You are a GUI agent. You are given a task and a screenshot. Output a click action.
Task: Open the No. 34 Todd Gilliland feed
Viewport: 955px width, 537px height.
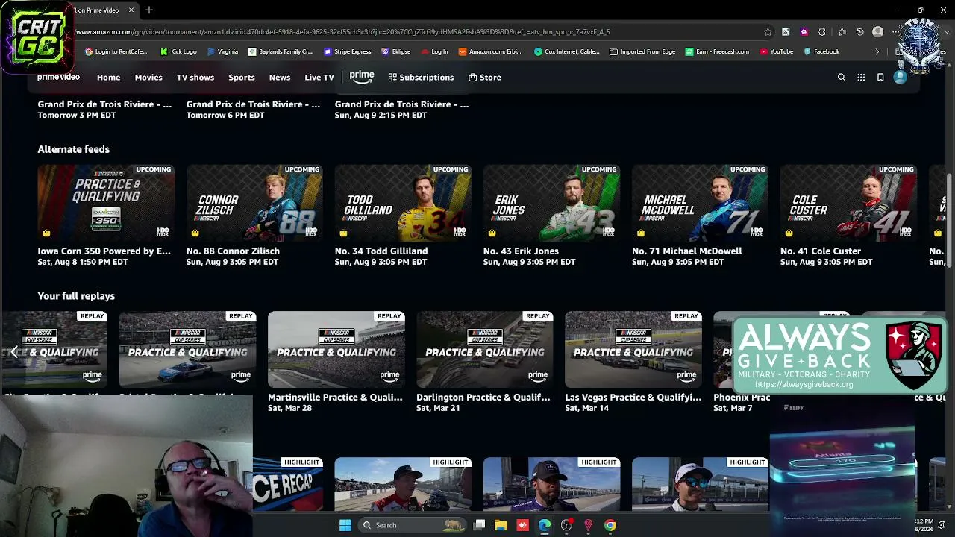403,202
